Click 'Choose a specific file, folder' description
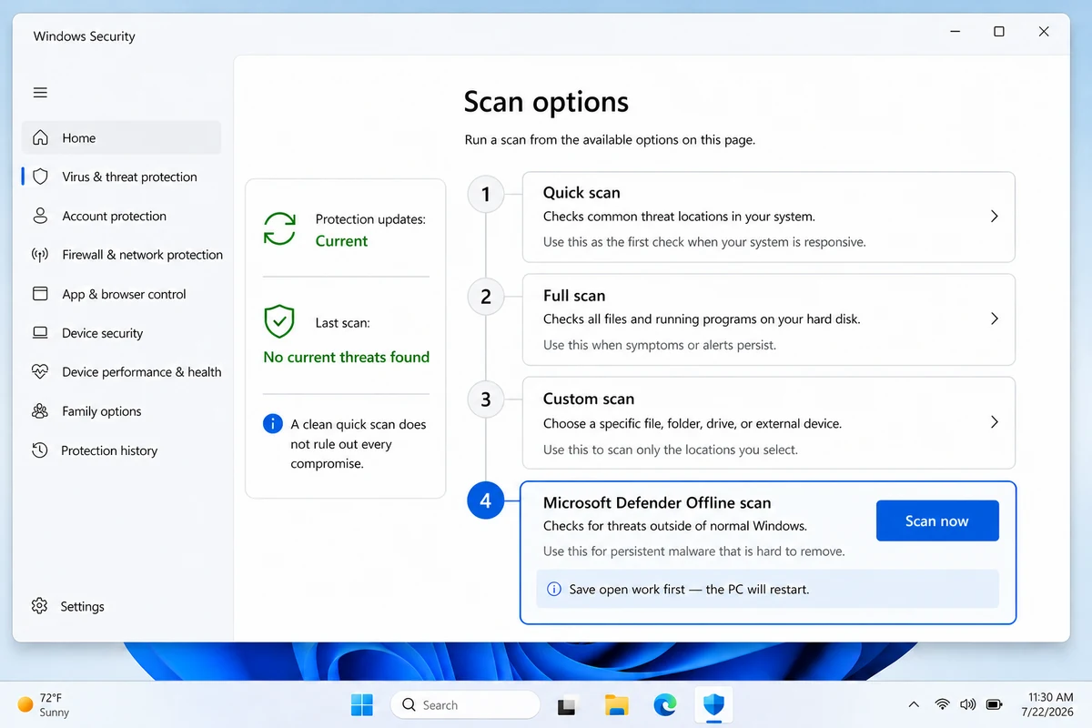 coord(693,423)
